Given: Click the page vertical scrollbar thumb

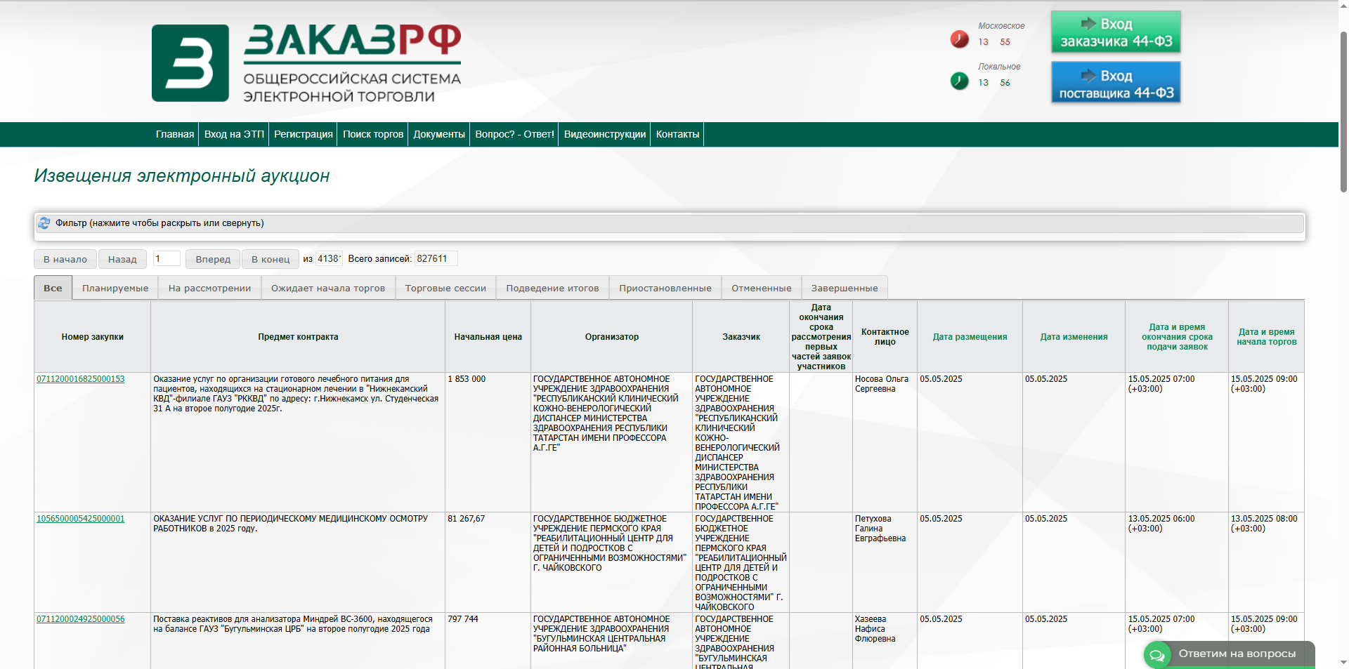Looking at the screenshot, I should pyautogui.click(x=1343, y=111).
